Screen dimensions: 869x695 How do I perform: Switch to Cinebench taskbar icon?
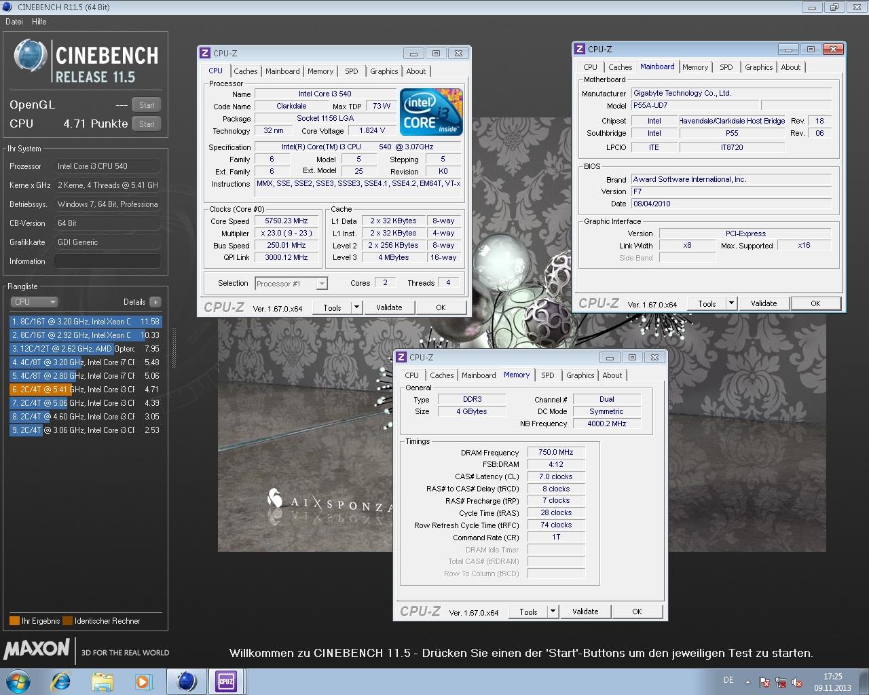click(186, 681)
